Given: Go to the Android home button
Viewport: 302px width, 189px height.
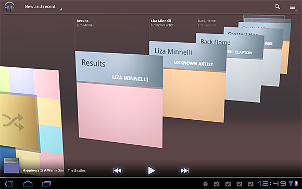Looking at the screenshot, I should [x=28, y=184].
